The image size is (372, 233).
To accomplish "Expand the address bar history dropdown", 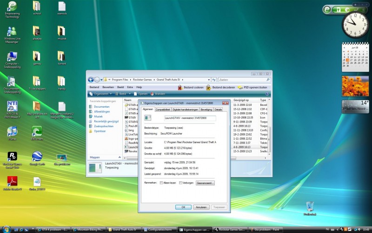I will click(209, 80).
